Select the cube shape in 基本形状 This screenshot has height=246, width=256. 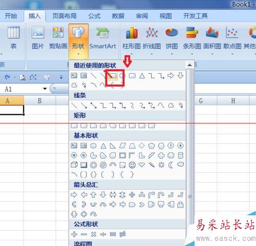74,165
